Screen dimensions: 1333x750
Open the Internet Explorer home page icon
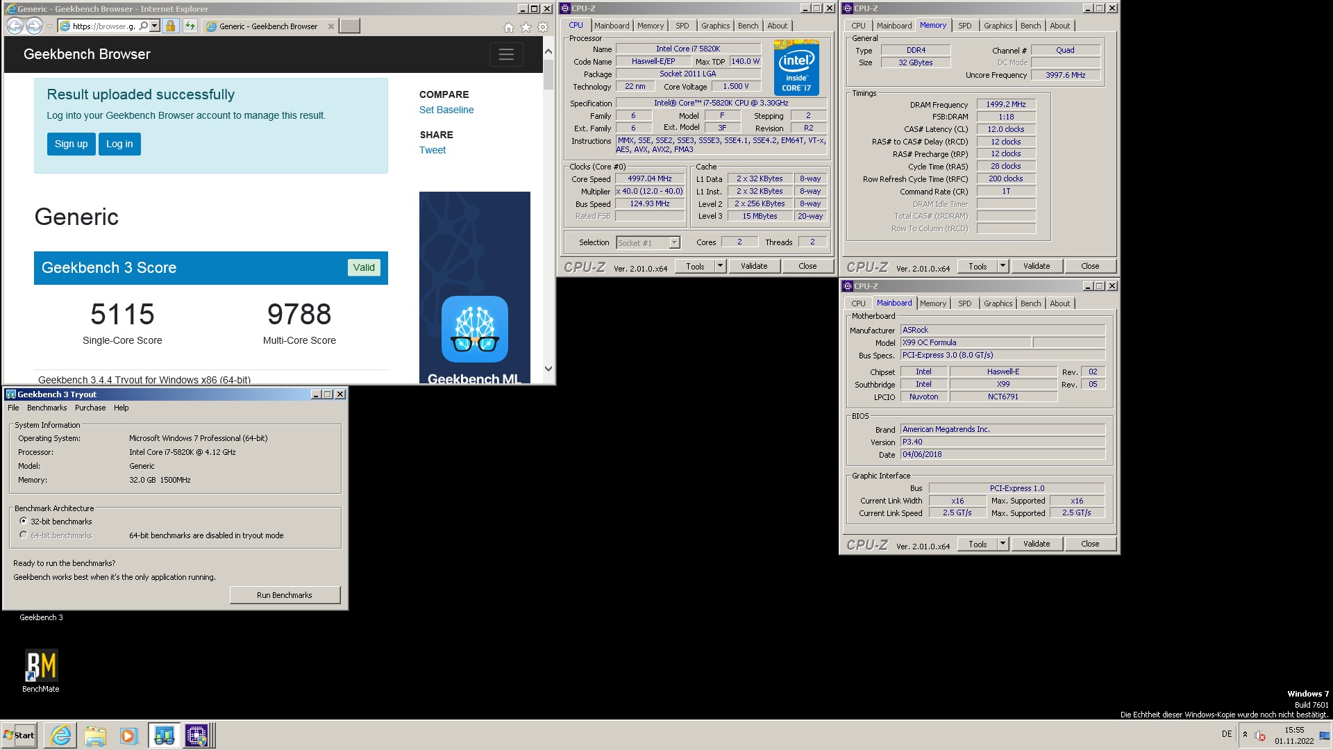(509, 27)
